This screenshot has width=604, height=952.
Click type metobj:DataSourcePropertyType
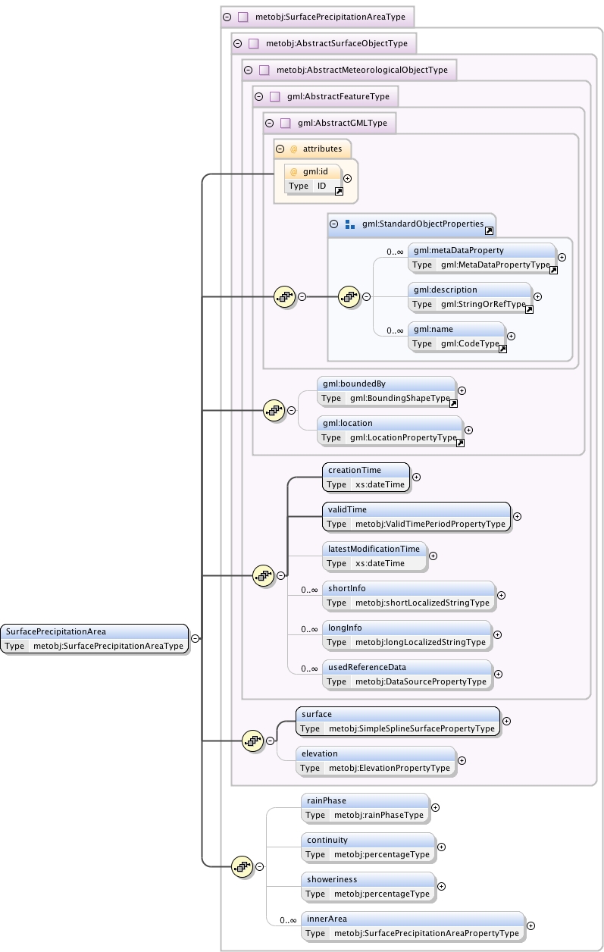[421, 681]
